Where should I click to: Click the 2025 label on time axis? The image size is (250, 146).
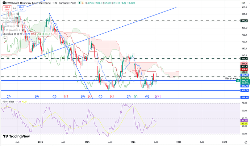[87, 142]
